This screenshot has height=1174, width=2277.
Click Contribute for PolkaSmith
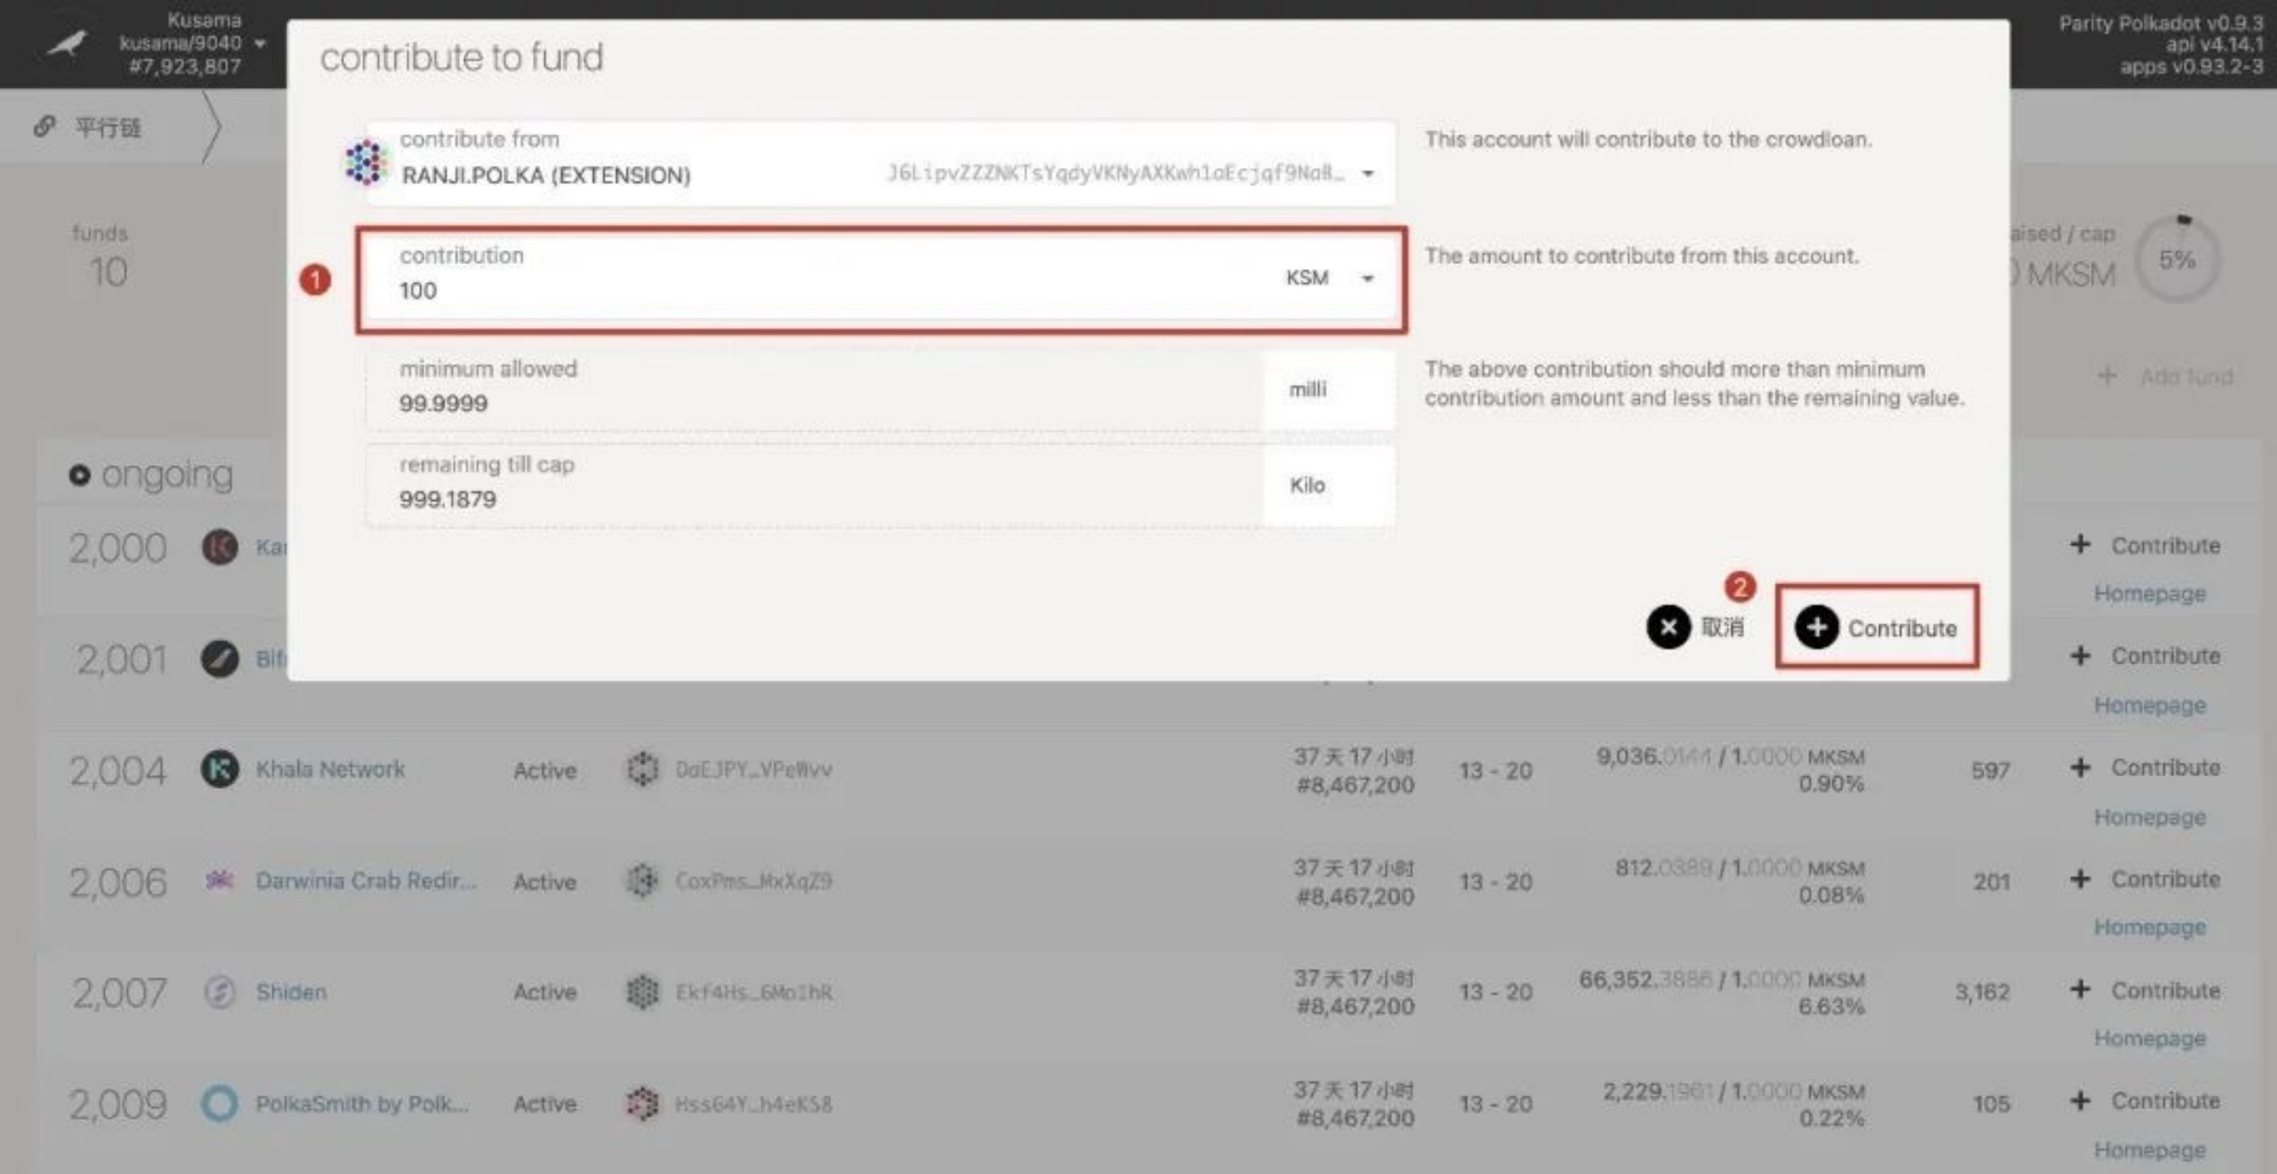click(x=2145, y=1101)
